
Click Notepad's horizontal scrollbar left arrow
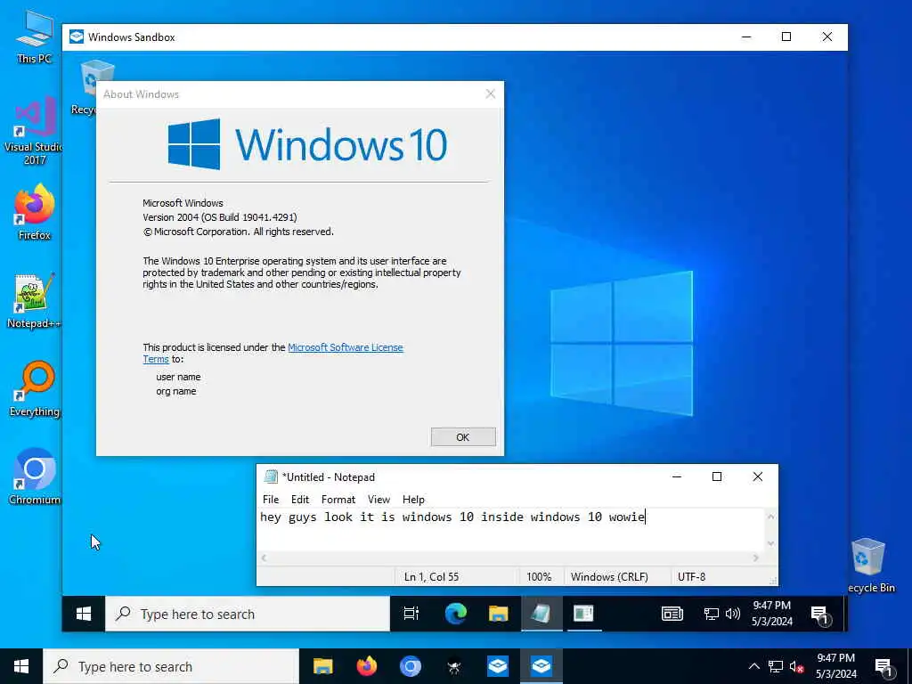pos(264,558)
